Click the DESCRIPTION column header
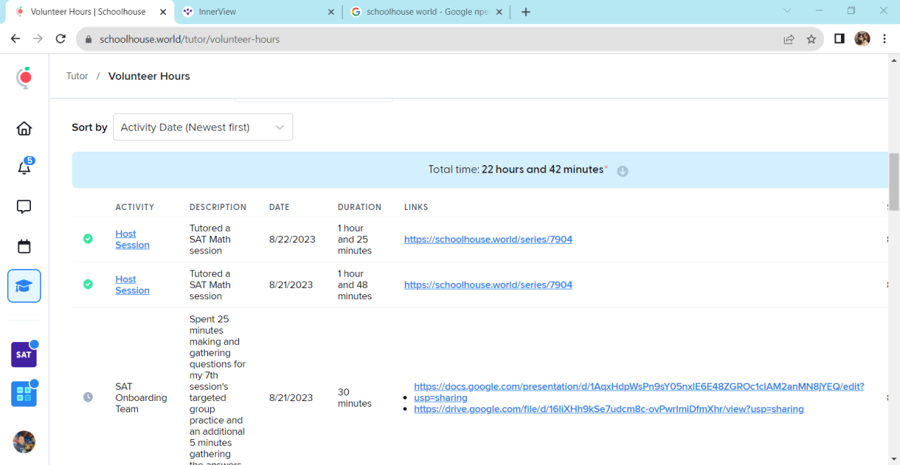Screen dimensions: 900x465 (x=218, y=207)
